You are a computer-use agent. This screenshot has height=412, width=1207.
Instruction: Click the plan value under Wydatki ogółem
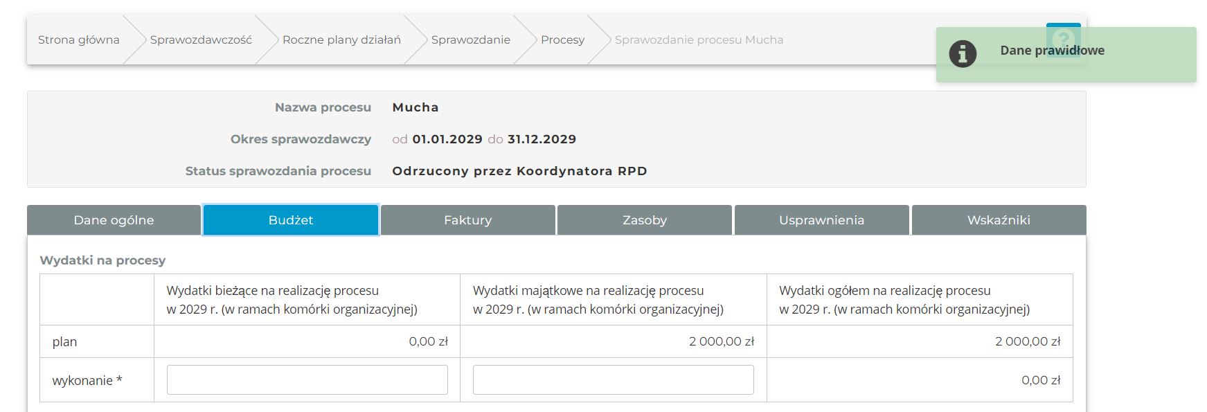click(x=1027, y=341)
